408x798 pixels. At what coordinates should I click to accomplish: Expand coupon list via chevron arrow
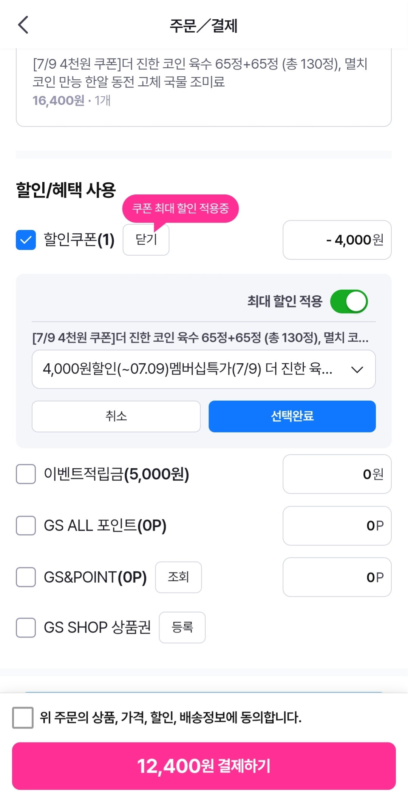pos(357,369)
